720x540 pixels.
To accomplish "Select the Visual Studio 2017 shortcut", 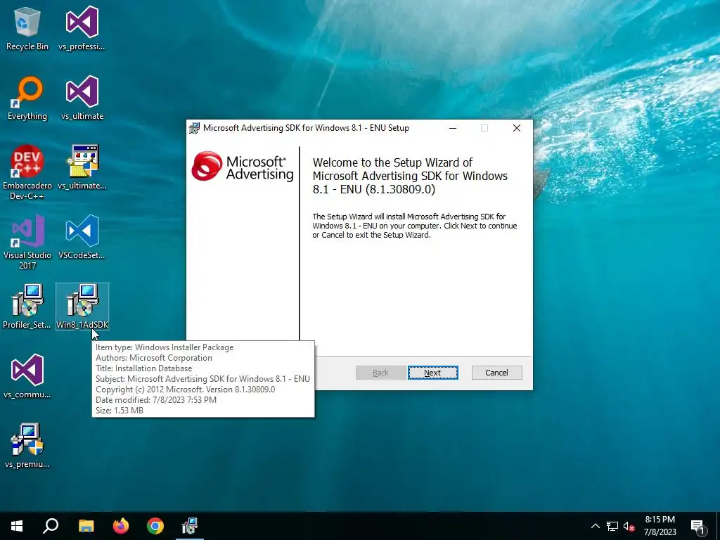I will point(27,243).
